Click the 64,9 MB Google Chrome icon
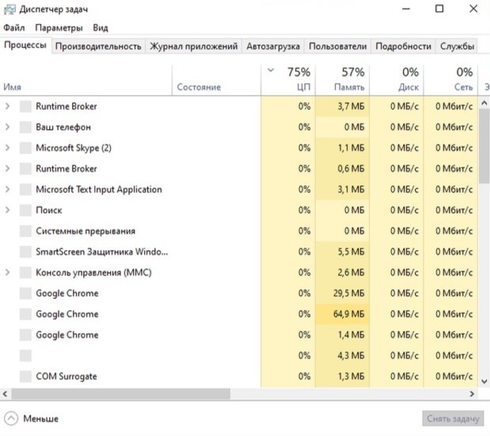This screenshot has height=436, width=490. coord(25,314)
